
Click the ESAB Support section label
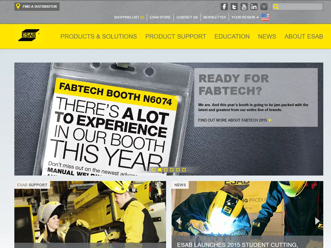point(32,185)
